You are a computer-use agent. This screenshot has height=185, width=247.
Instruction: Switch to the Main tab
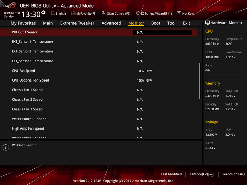(48, 23)
